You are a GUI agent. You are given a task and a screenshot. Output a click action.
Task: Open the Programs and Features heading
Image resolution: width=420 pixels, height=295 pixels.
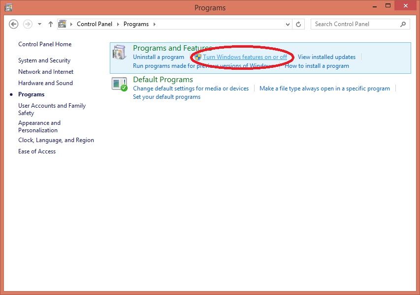coord(173,48)
